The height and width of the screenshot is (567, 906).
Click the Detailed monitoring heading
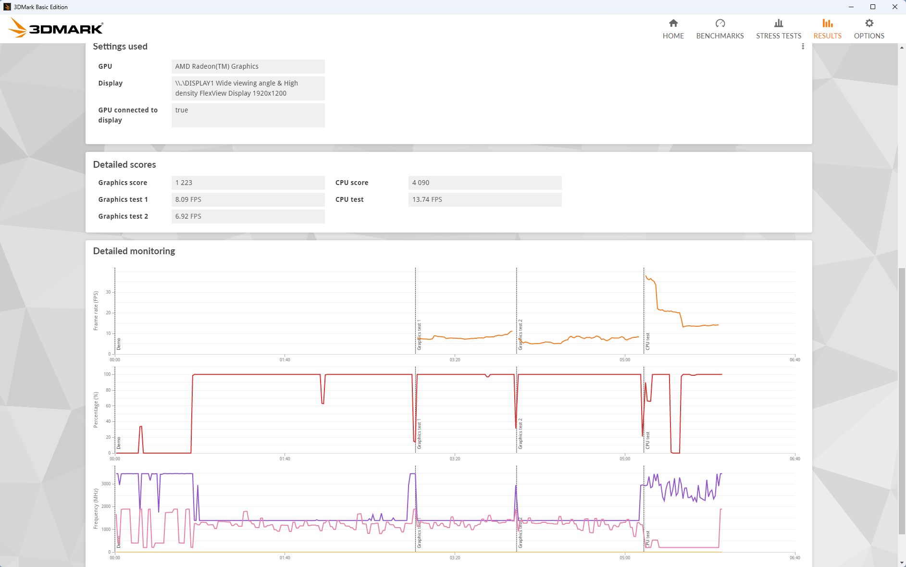click(134, 251)
